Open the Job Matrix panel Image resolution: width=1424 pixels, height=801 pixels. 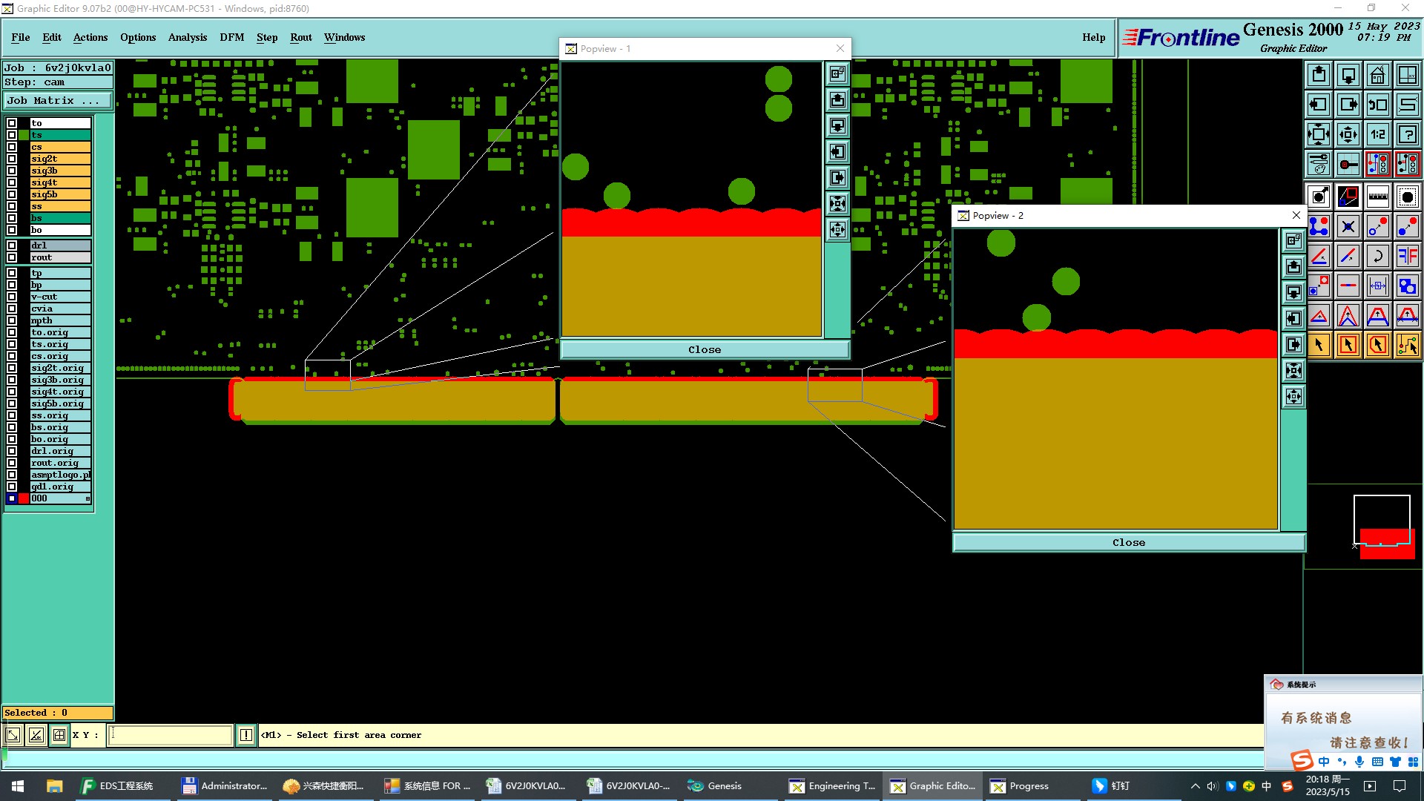tap(57, 101)
